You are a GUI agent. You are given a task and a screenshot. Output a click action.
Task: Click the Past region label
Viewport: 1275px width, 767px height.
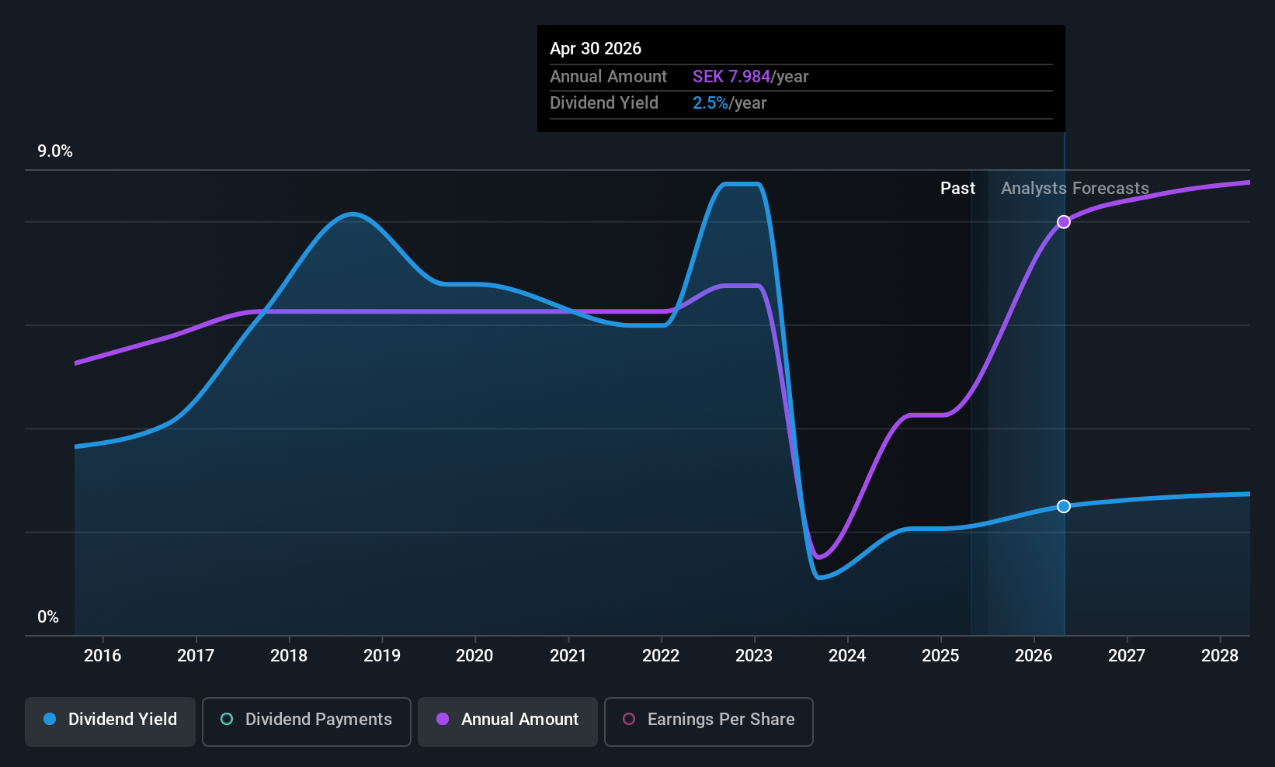coord(957,188)
